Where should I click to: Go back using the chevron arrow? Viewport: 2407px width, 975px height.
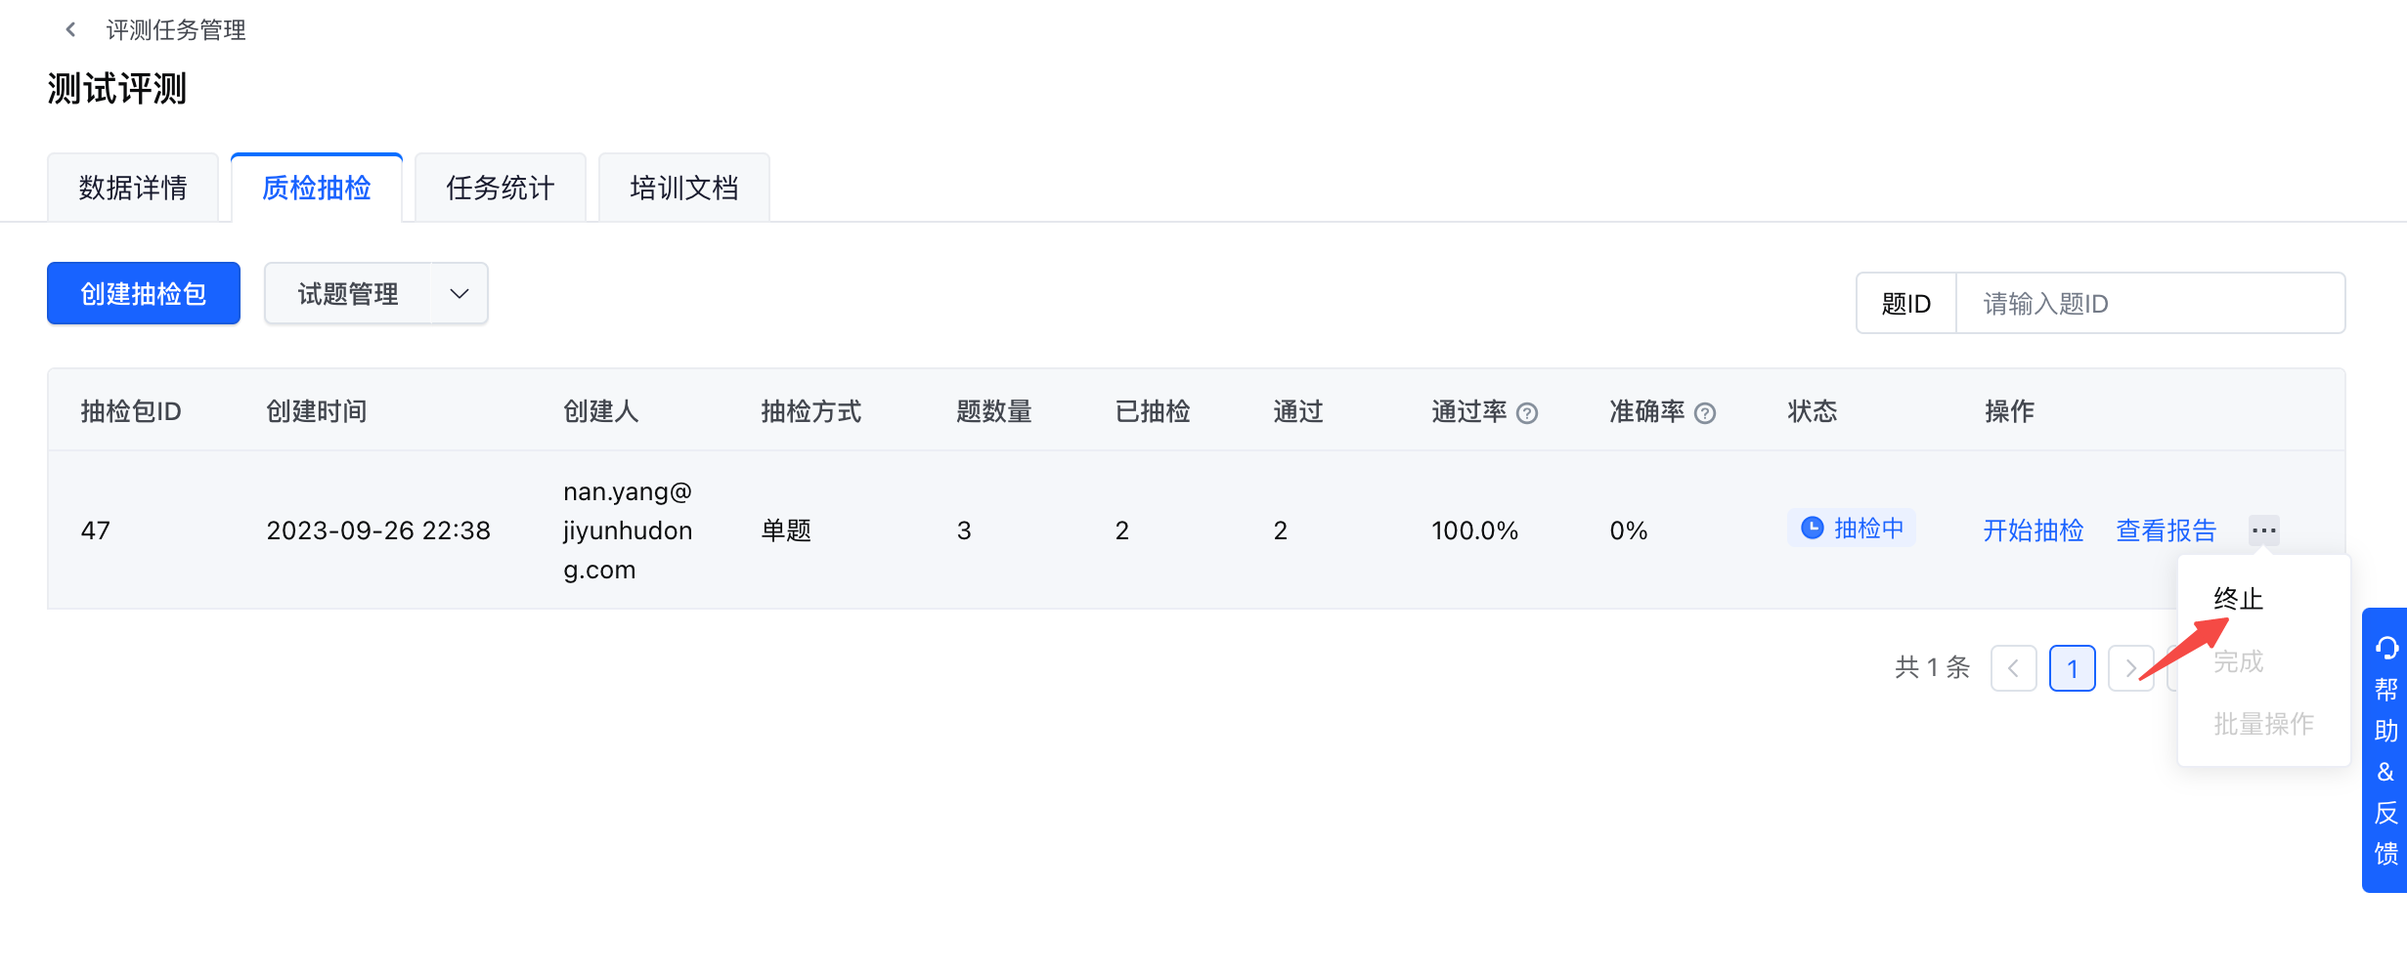click(70, 30)
